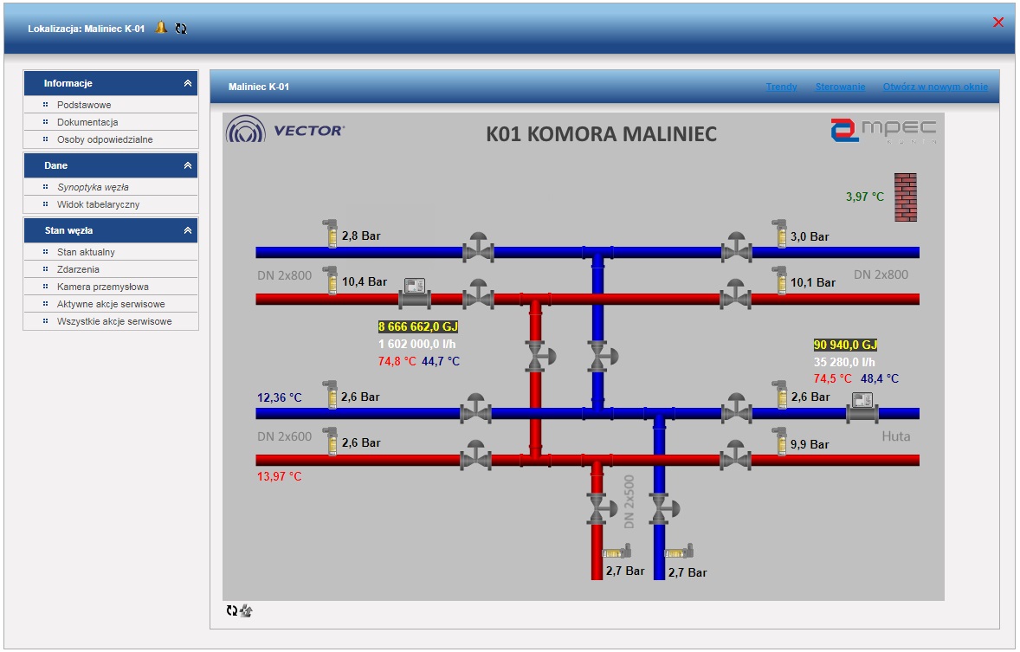Open the Dokumentacja menu entry

point(87,122)
